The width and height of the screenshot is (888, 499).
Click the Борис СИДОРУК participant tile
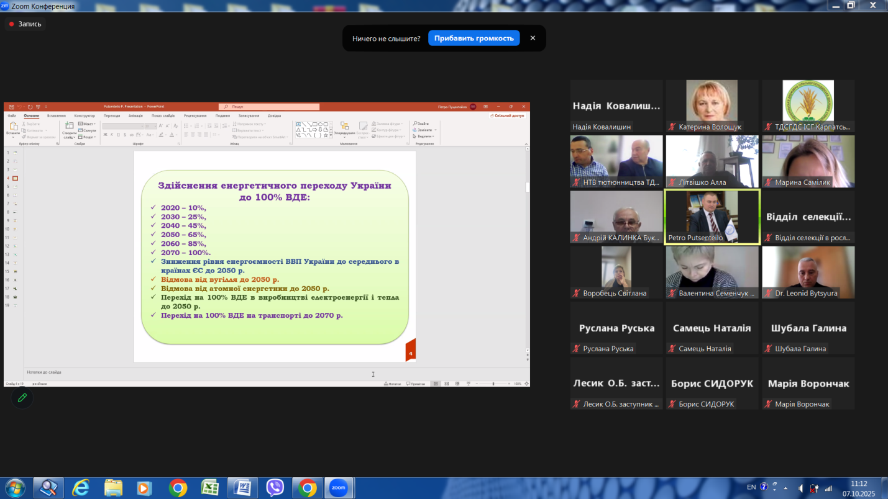pos(712,384)
